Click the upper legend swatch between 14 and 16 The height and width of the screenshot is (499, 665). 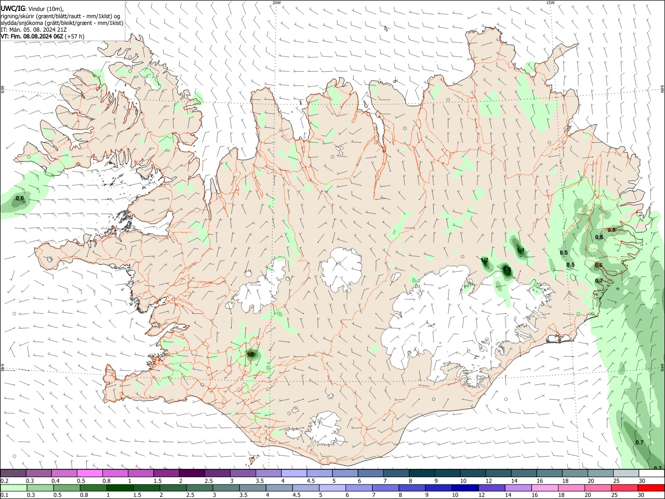(x=524, y=473)
